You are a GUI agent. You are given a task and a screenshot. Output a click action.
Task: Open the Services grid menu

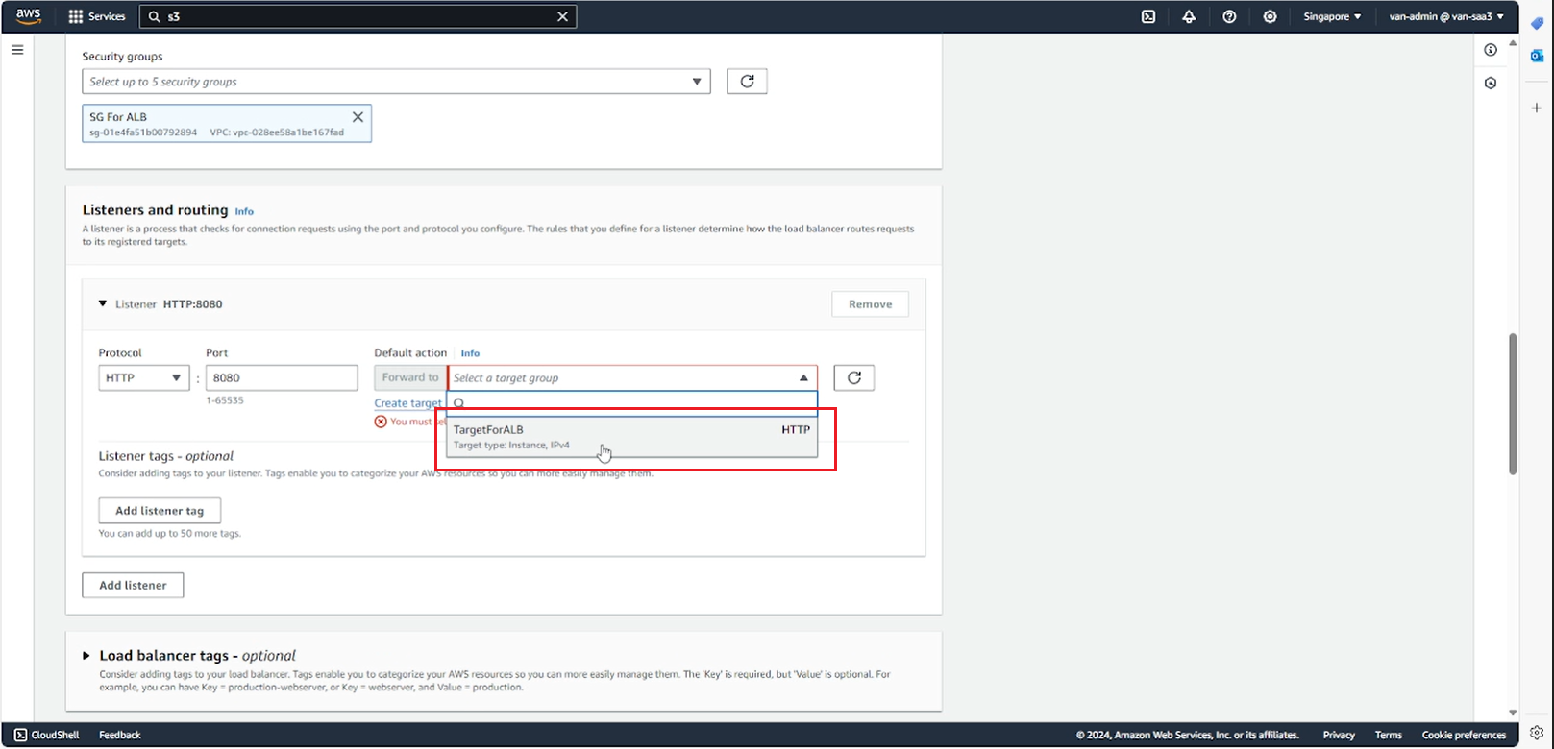point(97,16)
